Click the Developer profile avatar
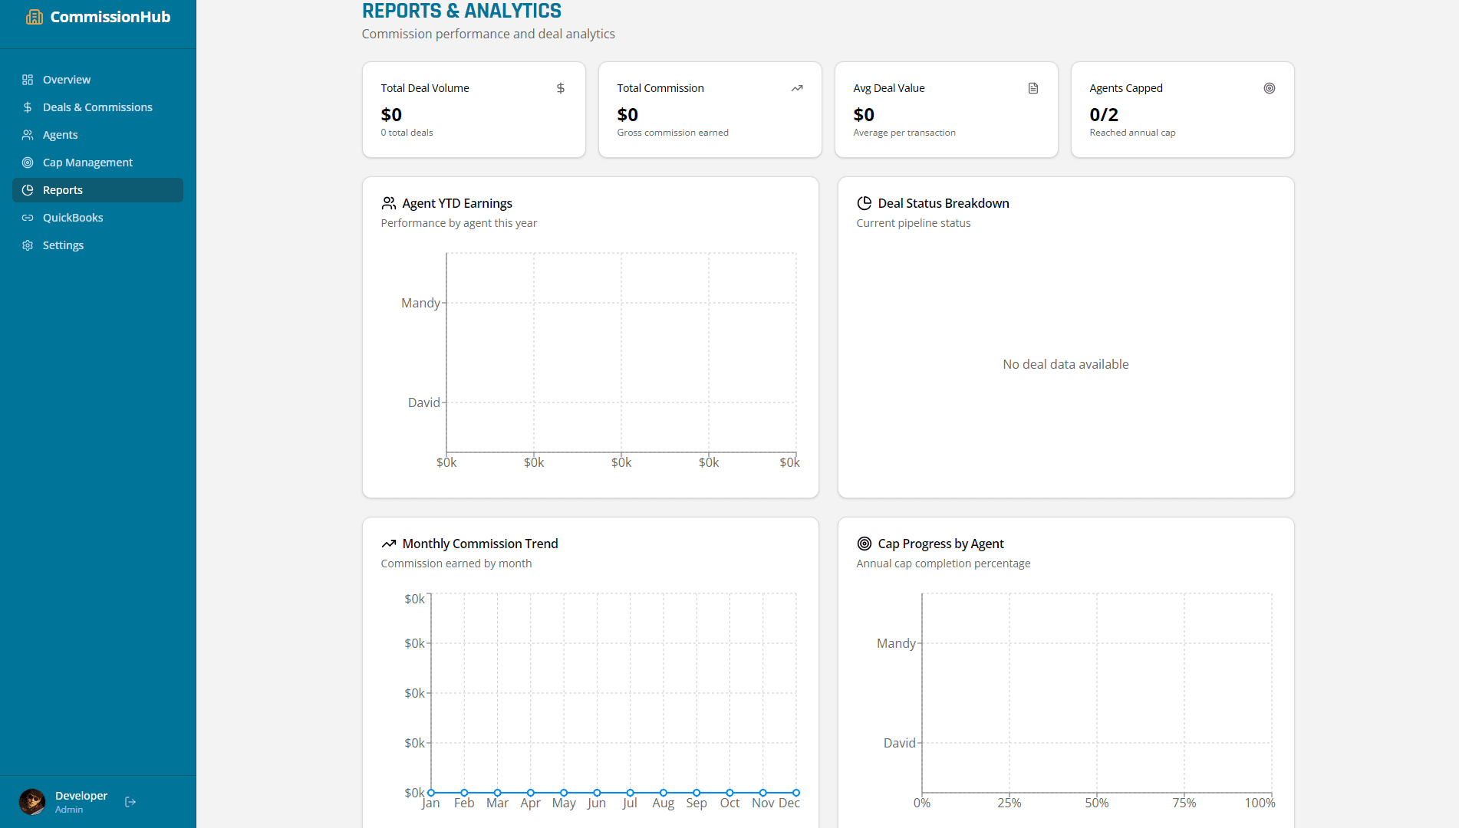This screenshot has height=828, width=1459. click(x=32, y=802)
